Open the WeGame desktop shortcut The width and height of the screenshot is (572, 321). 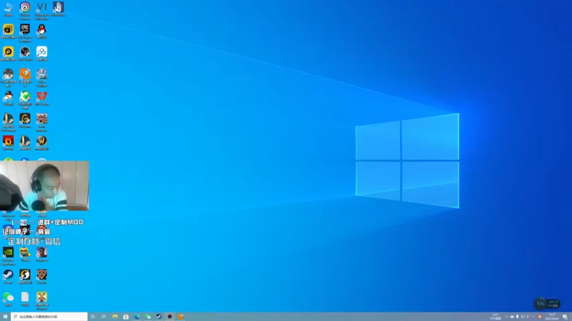click(x=25, y=121)
